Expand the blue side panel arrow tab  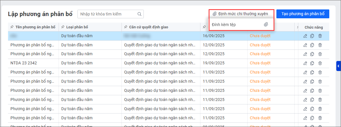point(338,66)
